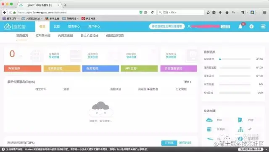Select the 响应时间 toggle in TOP5 panel
269x152 pixels.
tap(185, 143)
